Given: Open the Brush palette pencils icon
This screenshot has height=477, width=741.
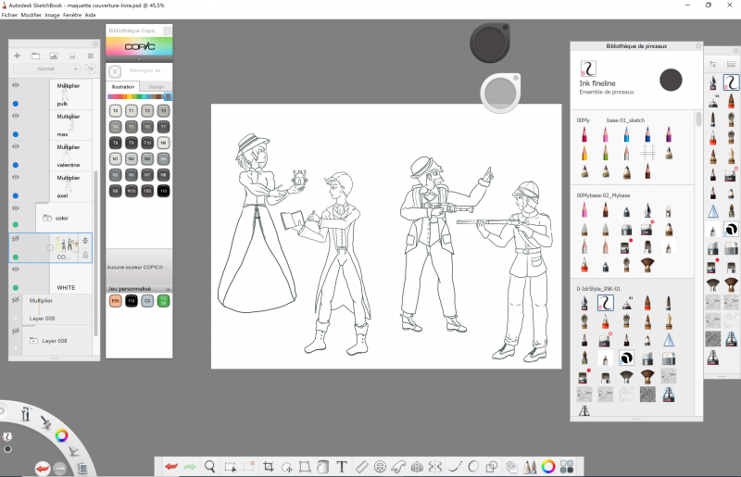Looking at the screenshot, I should [x=530, y=467].
